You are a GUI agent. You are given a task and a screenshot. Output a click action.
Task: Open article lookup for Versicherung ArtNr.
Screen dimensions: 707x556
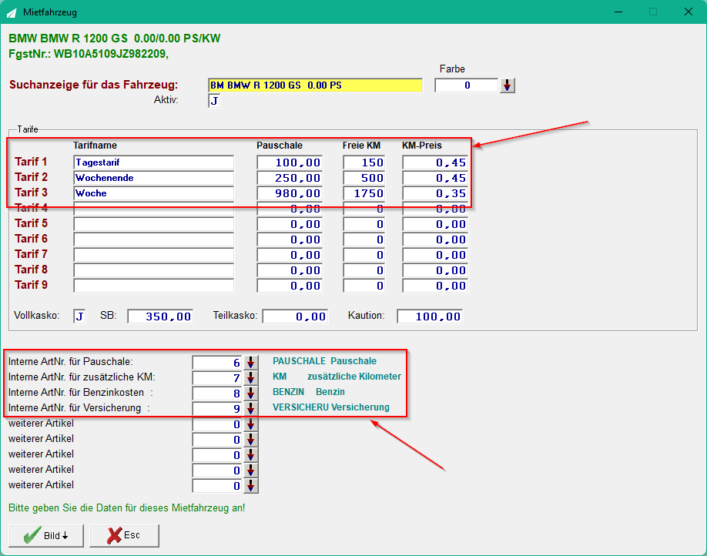(251, 409)
